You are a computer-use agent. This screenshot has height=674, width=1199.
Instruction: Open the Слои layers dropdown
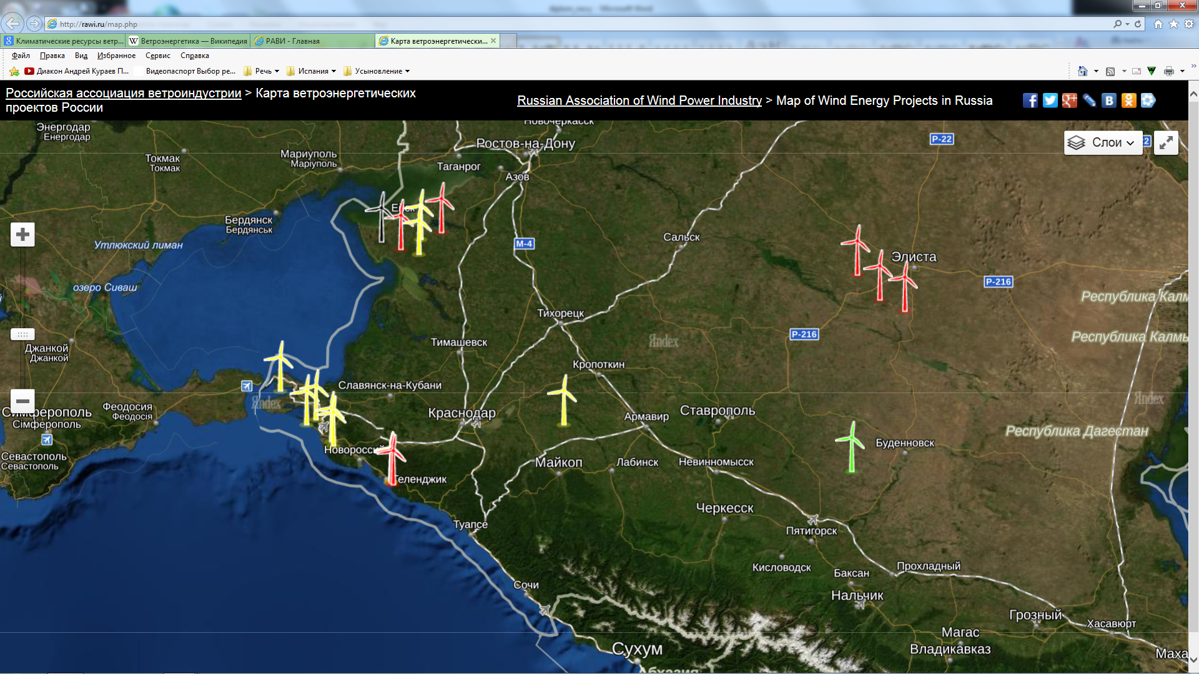1103,143
